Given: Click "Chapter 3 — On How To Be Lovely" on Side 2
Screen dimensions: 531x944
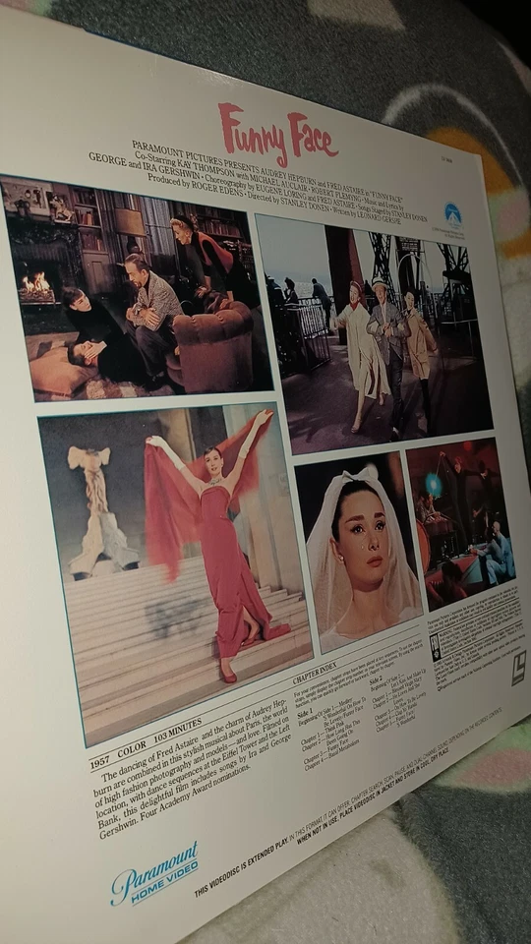Looking at the screenshot, I should coord(401,707).
